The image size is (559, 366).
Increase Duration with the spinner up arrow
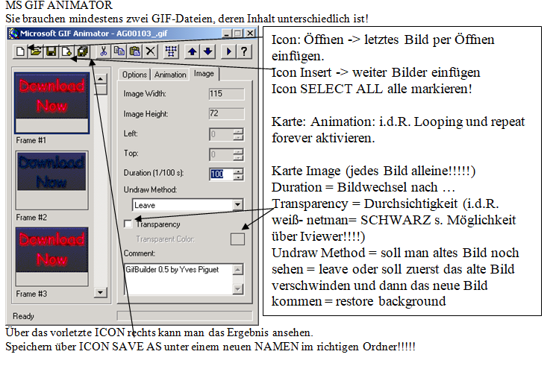238,170
